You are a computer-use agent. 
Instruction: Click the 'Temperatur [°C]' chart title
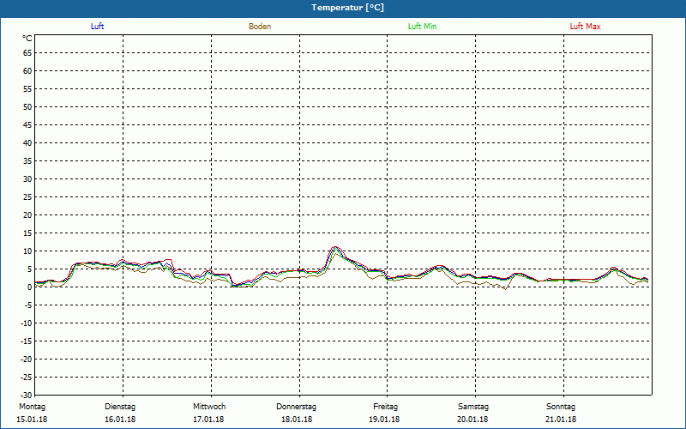348,8
